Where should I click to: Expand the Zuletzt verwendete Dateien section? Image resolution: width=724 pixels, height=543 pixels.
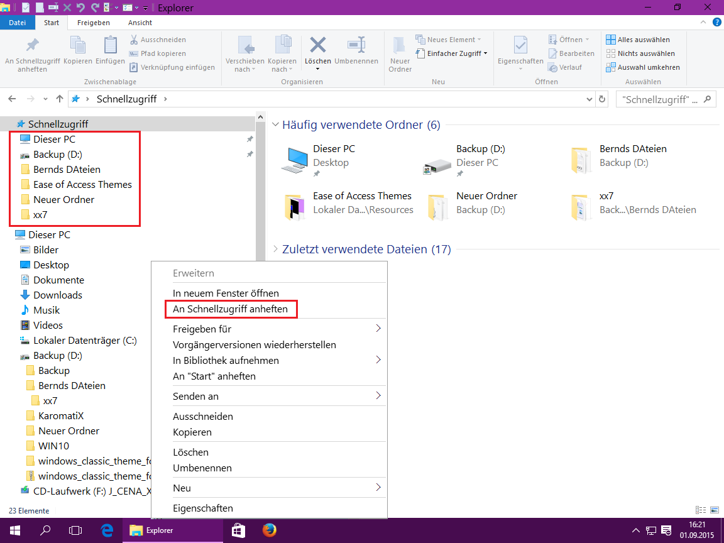276,250
